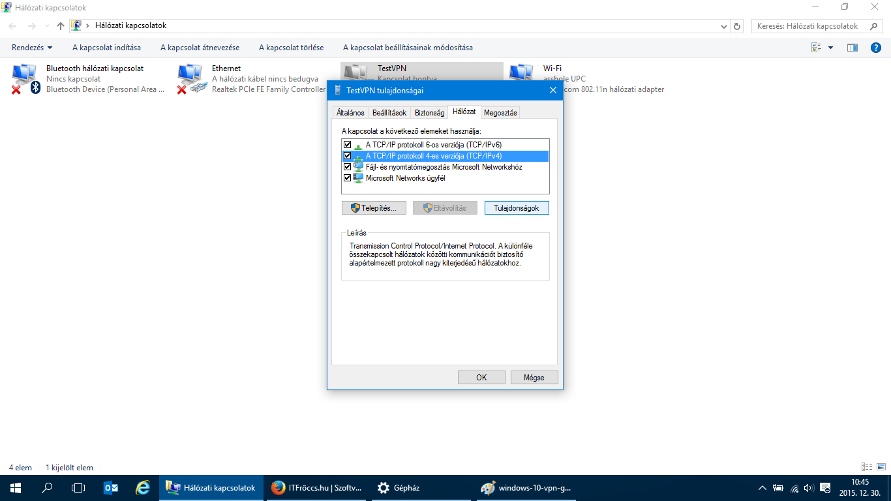
Task: Click the Tulajdonságok button
Action: 516,207
